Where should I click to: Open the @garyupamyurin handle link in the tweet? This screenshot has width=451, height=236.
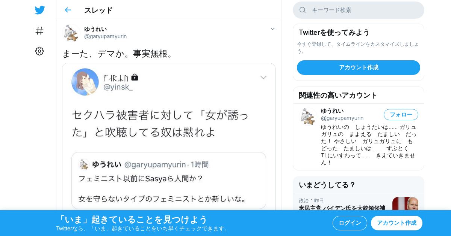point(105,36)
